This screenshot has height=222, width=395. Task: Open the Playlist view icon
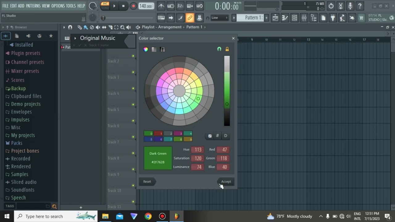point(275,18)
